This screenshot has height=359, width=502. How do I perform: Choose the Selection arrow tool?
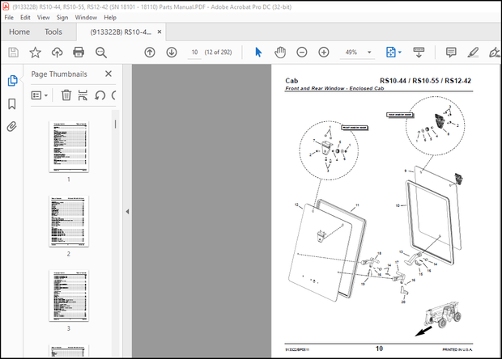pyautogui.click(x=258, y=52)
